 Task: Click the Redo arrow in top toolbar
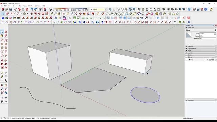(x=36, y=9)
